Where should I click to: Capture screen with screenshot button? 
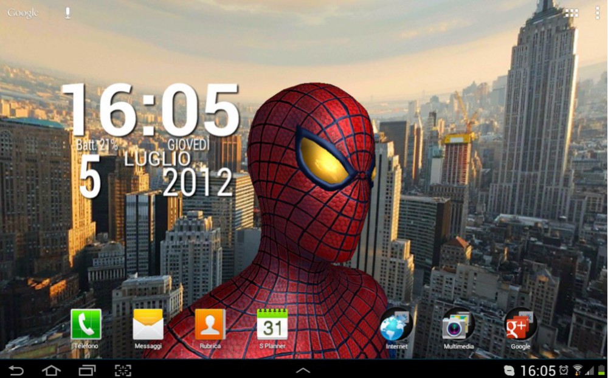[x=123, y=370]
